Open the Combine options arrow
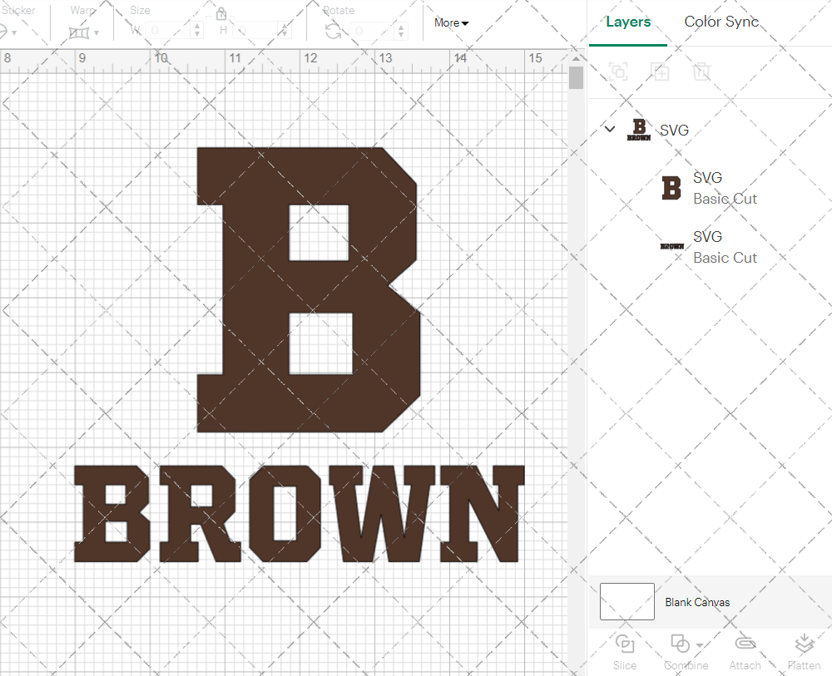 pyautogui.click(x=698, y=647)
